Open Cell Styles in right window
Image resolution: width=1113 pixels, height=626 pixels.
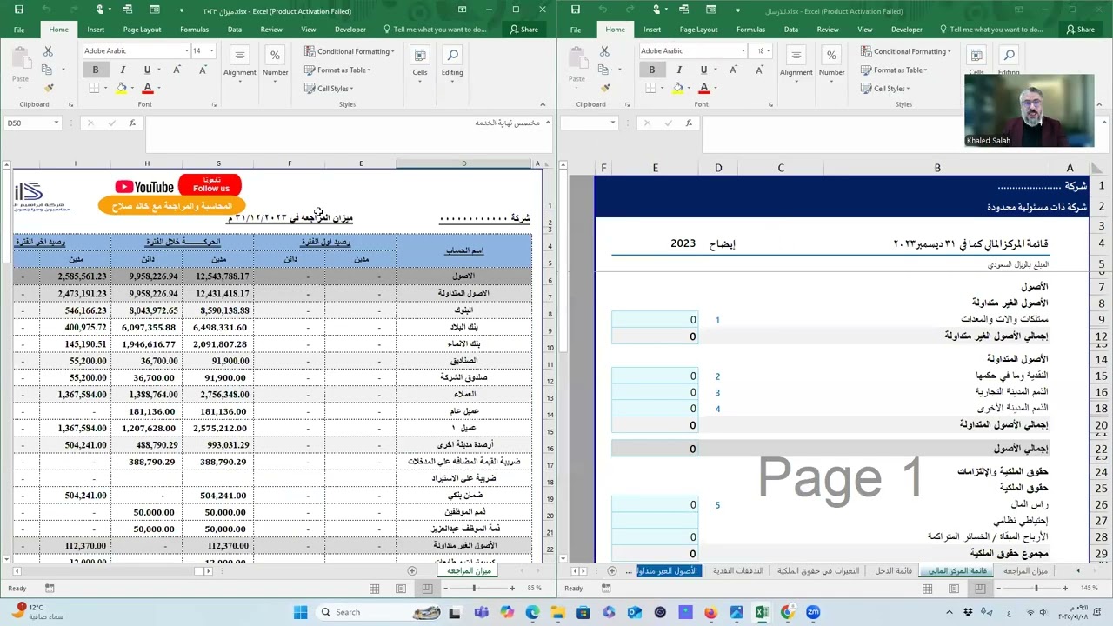pyautogui.click(x=885, y=88)
